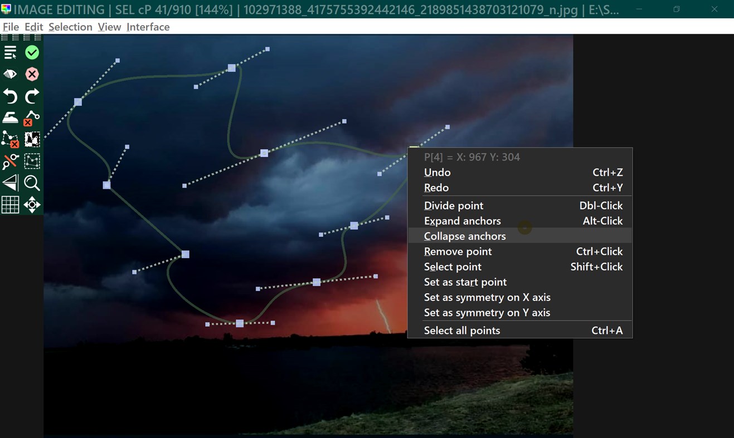This screenshot has width=734, height=438.
Task: Toggle the crossed-out magnifier tool
Action: pos(10,161)
